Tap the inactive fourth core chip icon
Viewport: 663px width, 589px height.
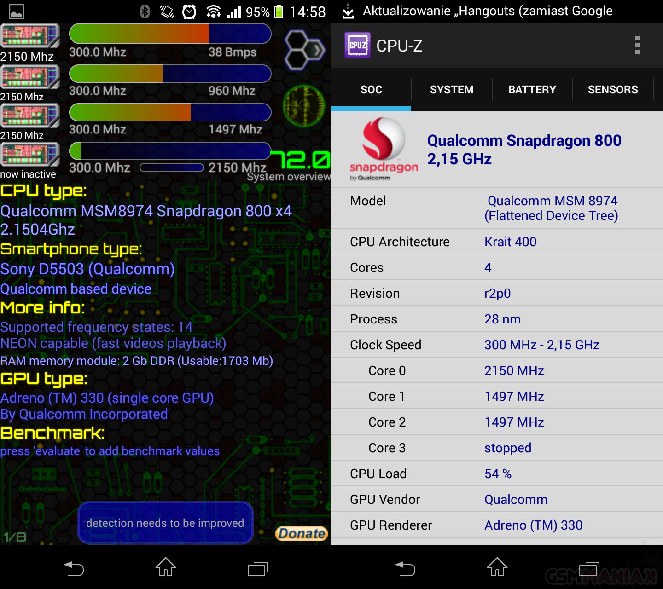[30, 154]
